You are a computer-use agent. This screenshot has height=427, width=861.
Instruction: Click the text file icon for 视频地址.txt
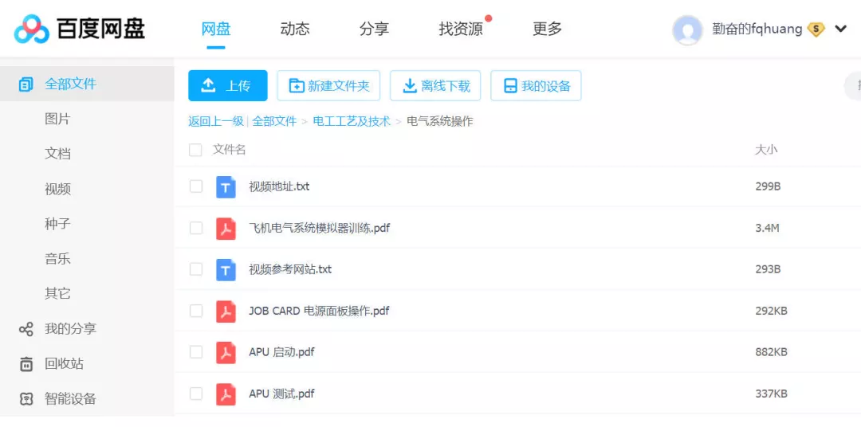pyautogui.click(x=226, y=186)
